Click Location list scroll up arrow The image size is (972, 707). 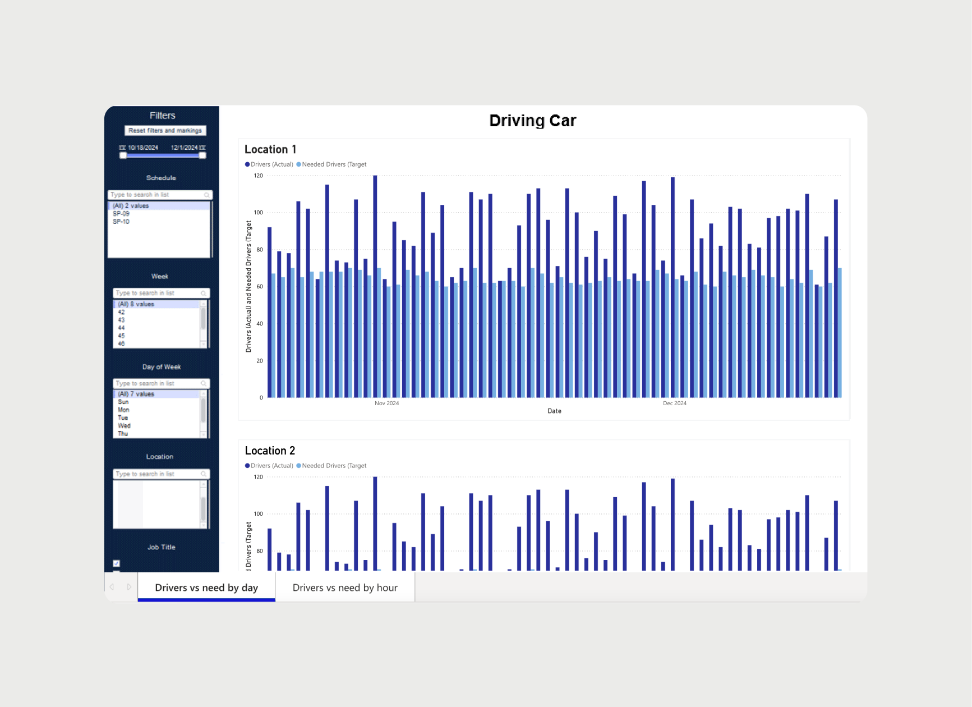(x=204, y=484)
